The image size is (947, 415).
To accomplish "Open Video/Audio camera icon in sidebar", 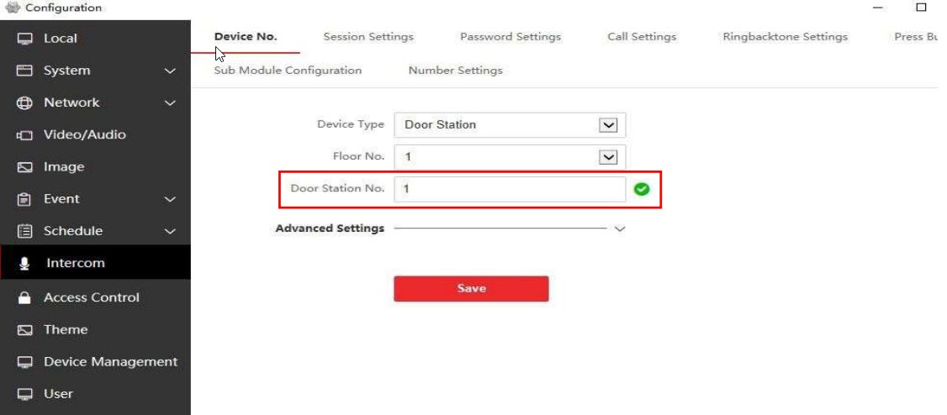I will coord(24,135).
